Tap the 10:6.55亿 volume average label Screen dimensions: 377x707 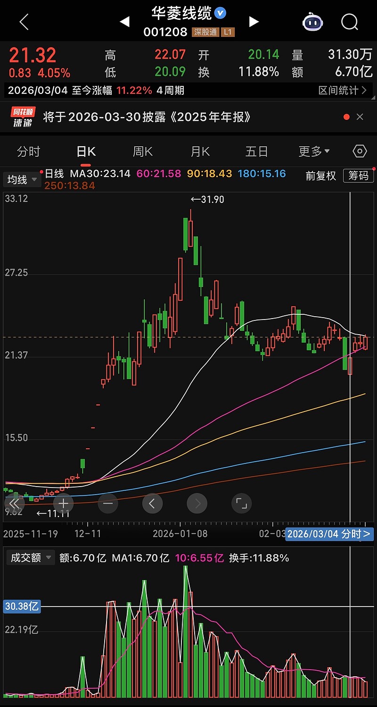coord(199,558)
